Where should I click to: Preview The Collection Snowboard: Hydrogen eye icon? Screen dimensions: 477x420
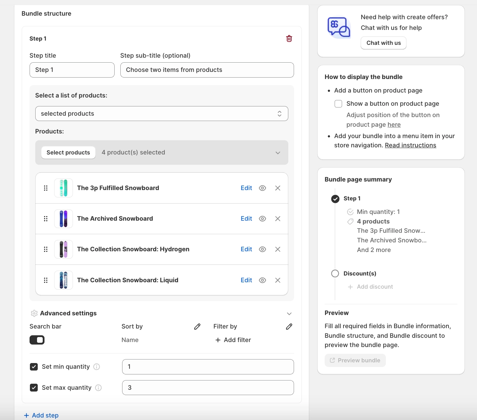click(x=262, y=249)
